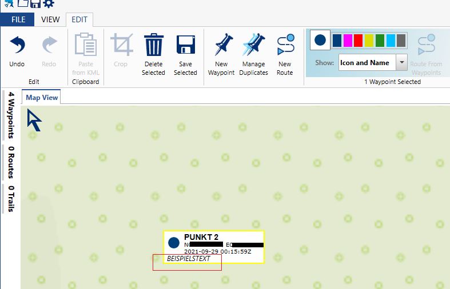Select the Map View tab

(42, 98)
